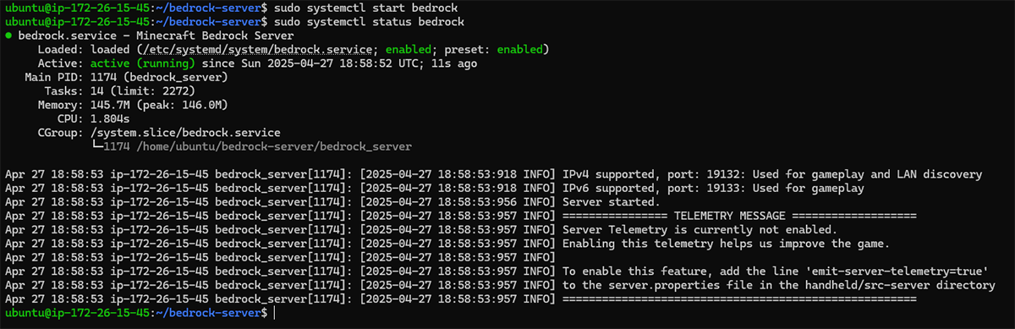Click the Main PID value 1174
Screen dimensions: 1015x329
(x=104, y=78)
